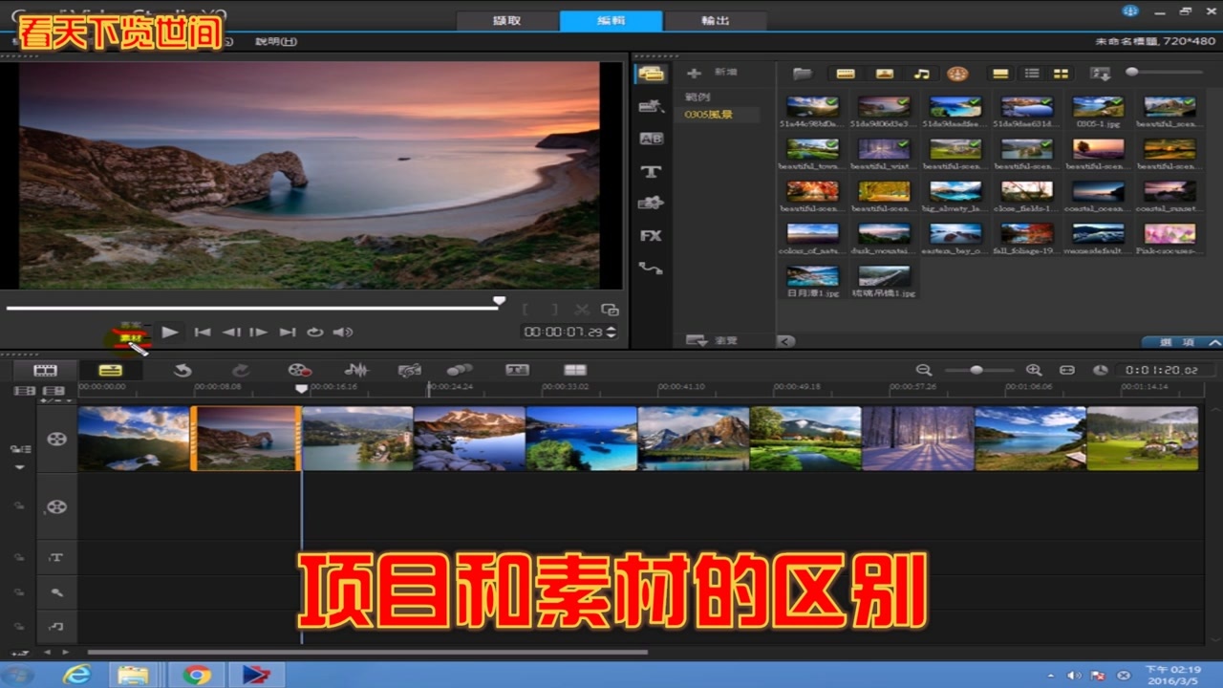The height and width of the screenshot is (688, 1223).
Task: Click the timecode spinner arrows
Action: [611, 332]
